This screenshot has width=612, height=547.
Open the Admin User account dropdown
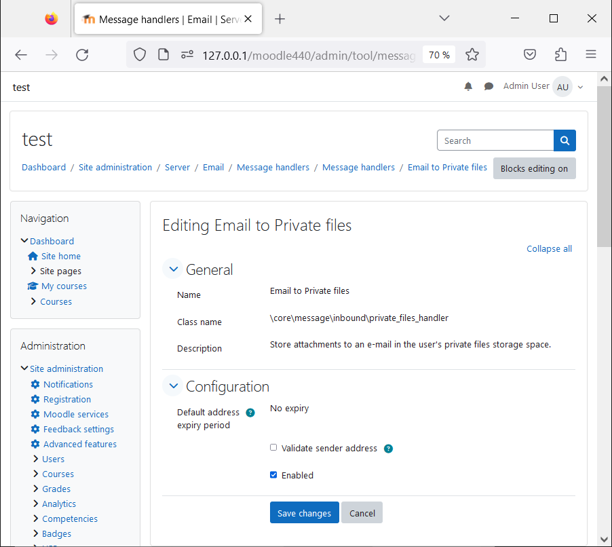(543, 87)
